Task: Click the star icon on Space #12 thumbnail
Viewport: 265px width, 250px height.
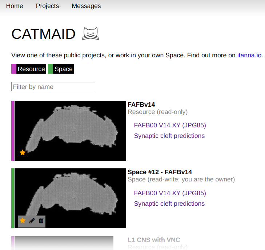Action: (23, 221)
